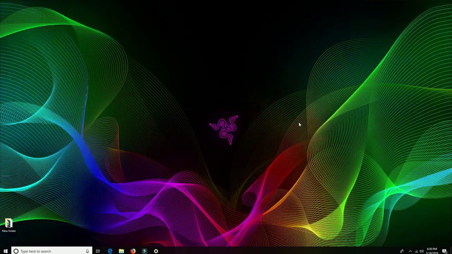
Task: Open the Wi-Fi network flyout
Action: [416, 252]
